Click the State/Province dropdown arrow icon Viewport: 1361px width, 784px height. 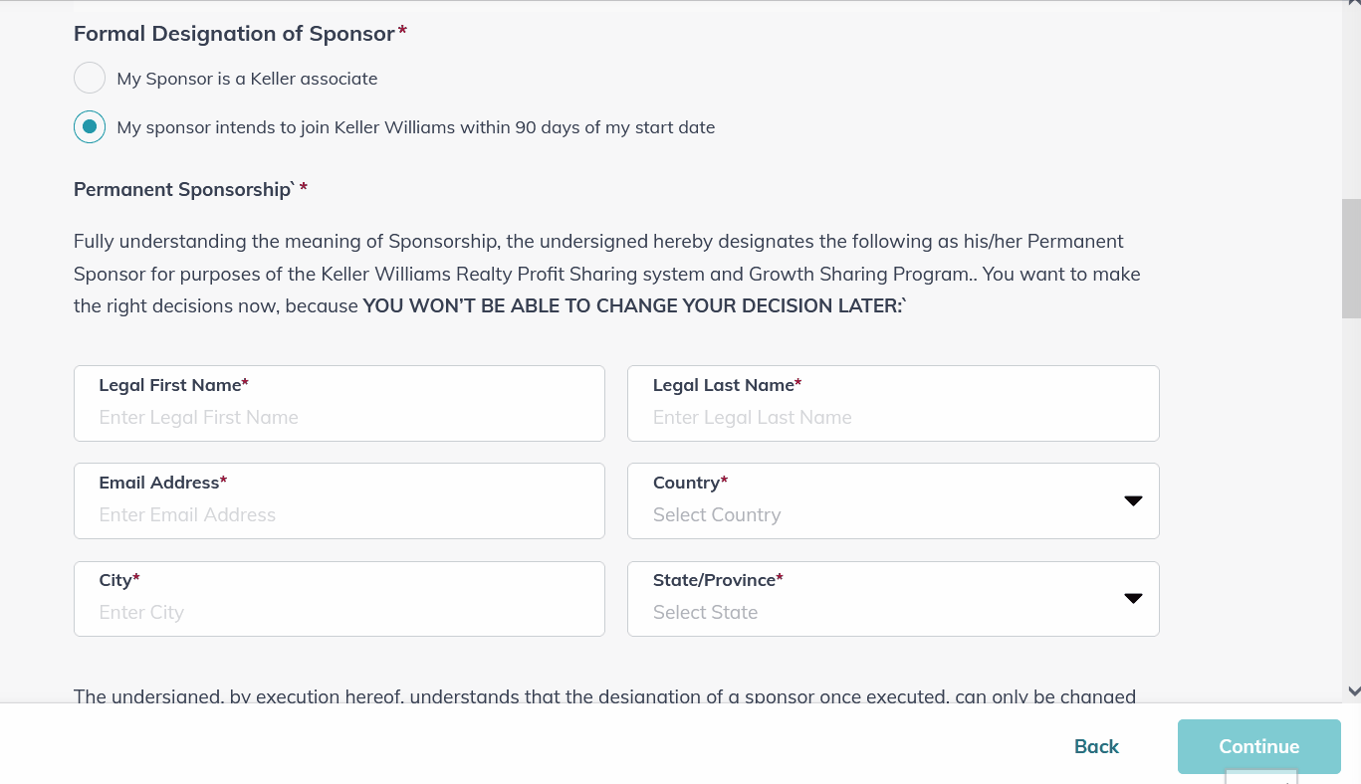click(1133, 598)
